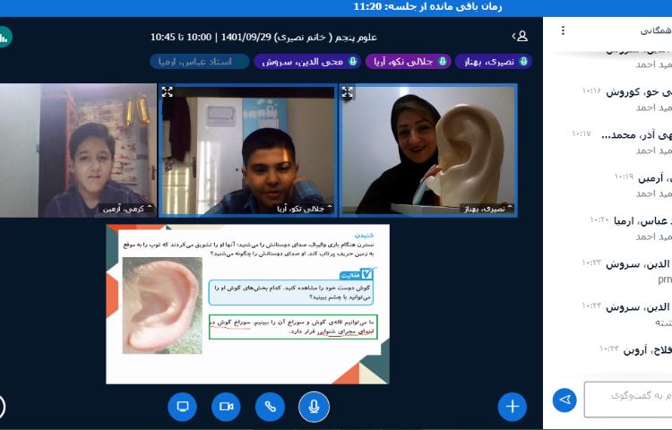Select the chat message from آرمین at 10:19
Image resolution: width=672 pixels, height=430 pixels.
coord(642,185)
